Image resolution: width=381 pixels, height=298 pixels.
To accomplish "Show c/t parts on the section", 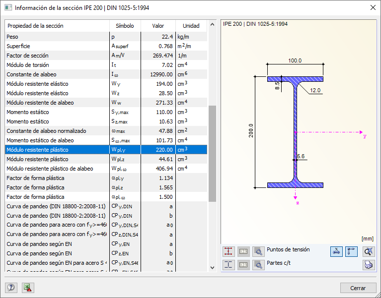I will 229,265.
